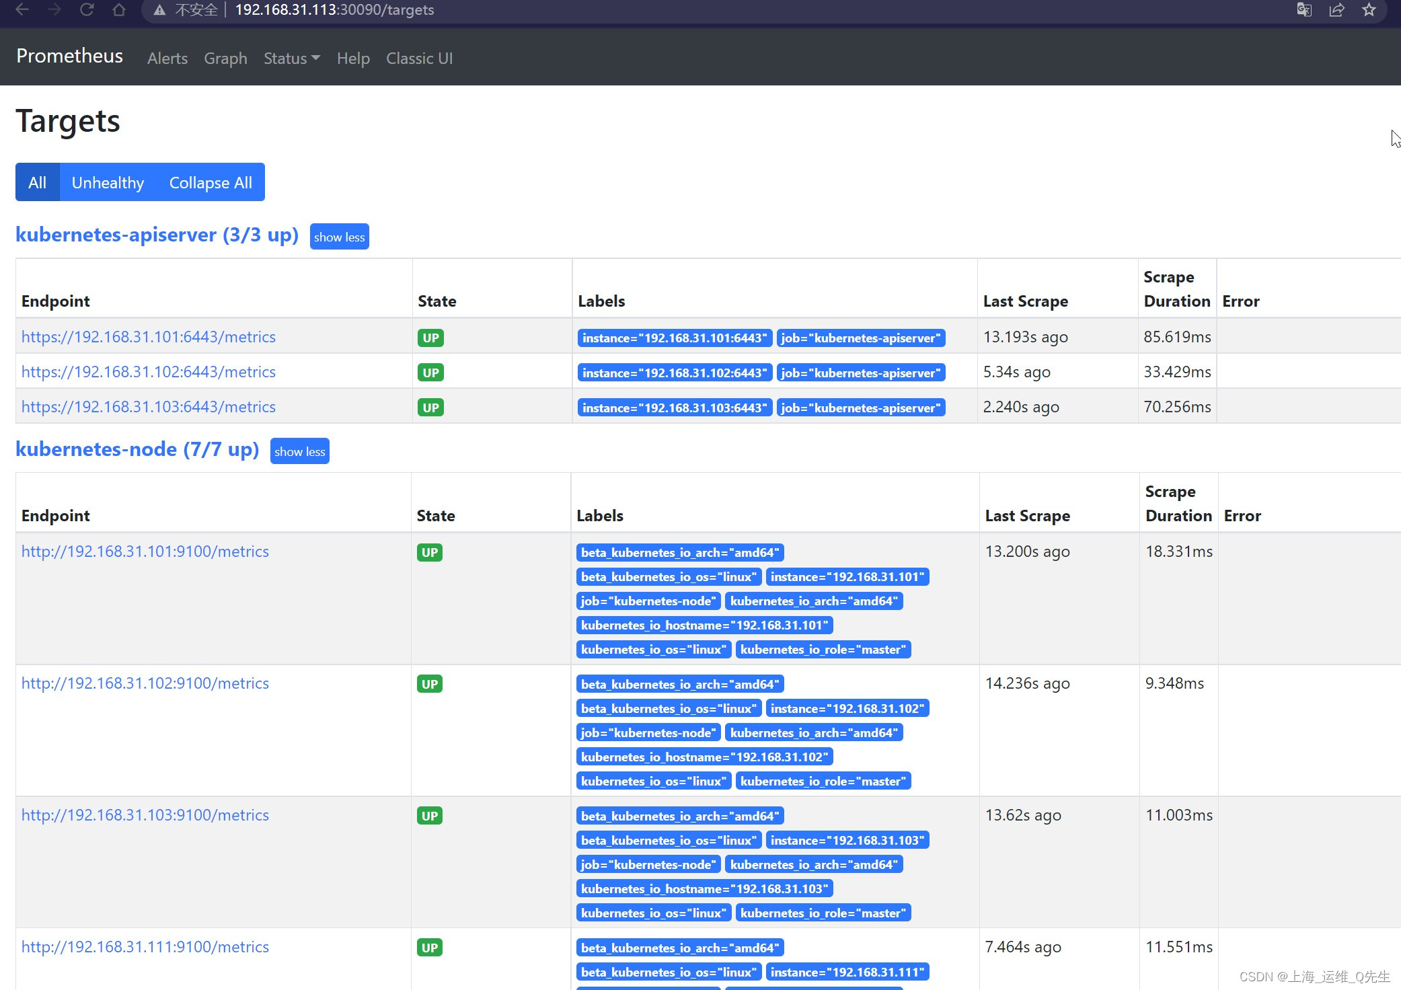Switch to Classic UI

419,59
